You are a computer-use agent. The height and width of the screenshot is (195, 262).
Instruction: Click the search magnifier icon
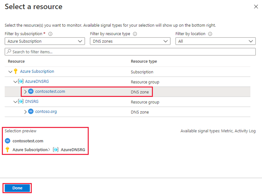[x=9, y=52]
